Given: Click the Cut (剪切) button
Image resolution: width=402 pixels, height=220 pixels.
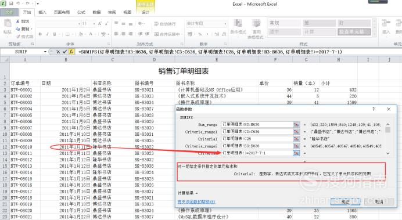Looking at the screenshot, I should [x=23, y=21].
